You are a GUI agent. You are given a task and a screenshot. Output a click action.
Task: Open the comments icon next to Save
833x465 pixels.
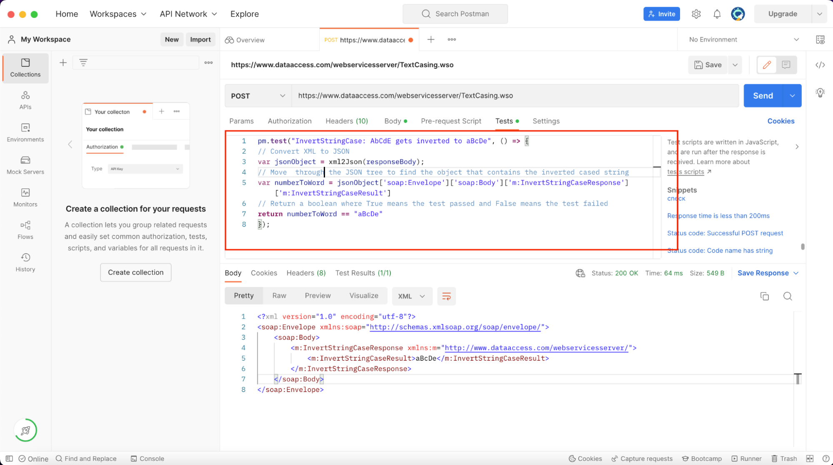[x=786, y=65]
